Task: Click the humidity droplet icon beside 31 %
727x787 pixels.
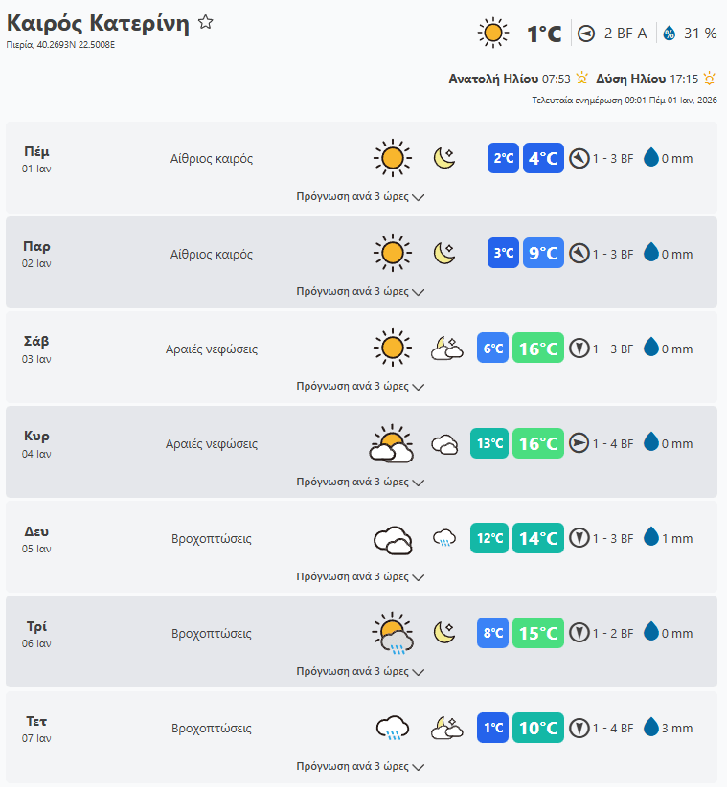Action: coord(669,34)
